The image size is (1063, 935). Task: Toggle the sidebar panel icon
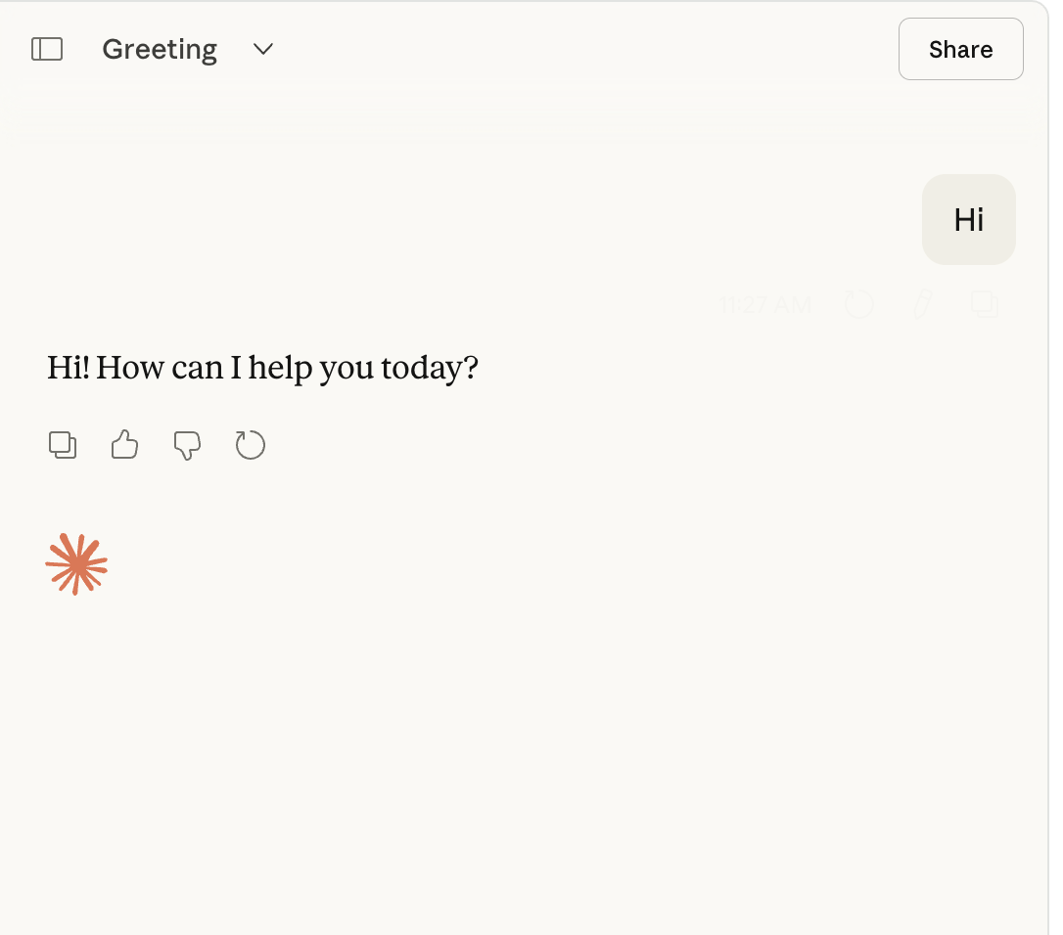click(47, 49)
